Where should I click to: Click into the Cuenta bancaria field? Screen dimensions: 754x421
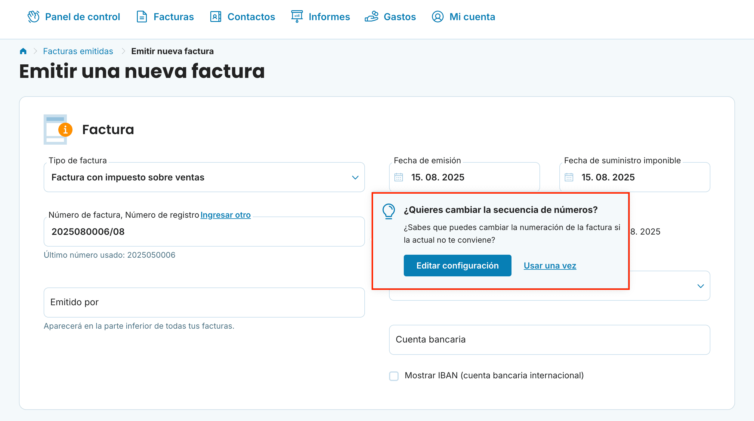click(549, 340)
